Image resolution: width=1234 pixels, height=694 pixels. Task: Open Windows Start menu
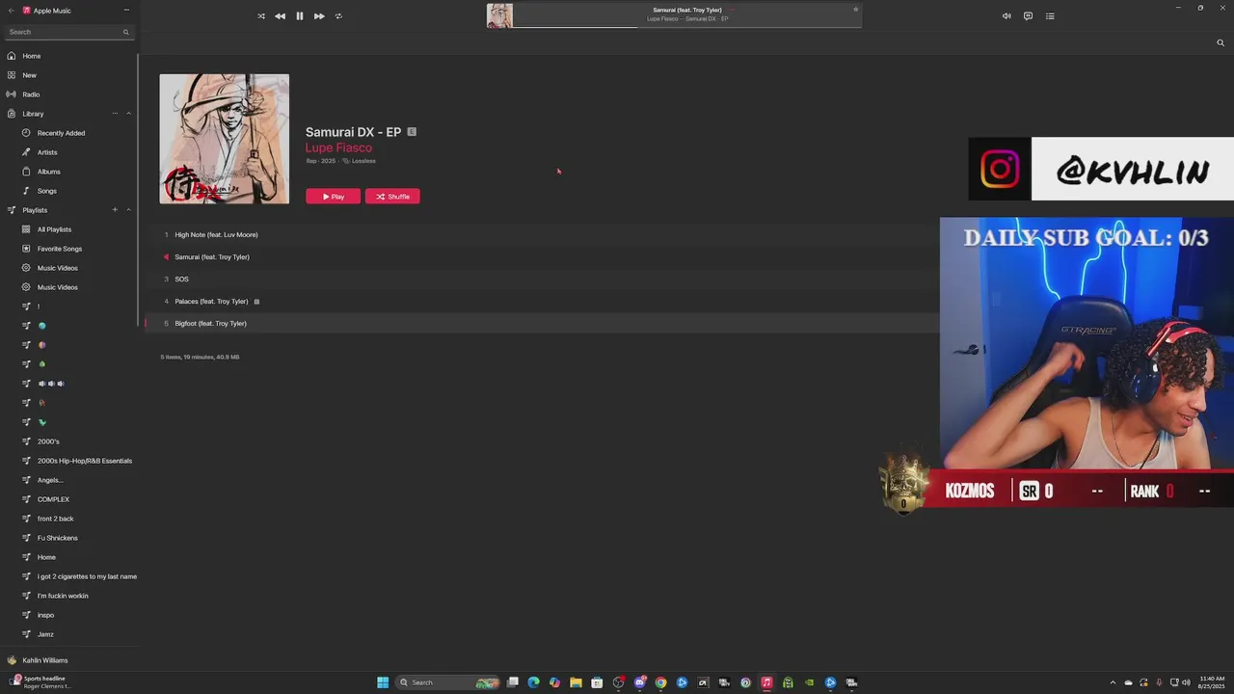click(383, 682)
